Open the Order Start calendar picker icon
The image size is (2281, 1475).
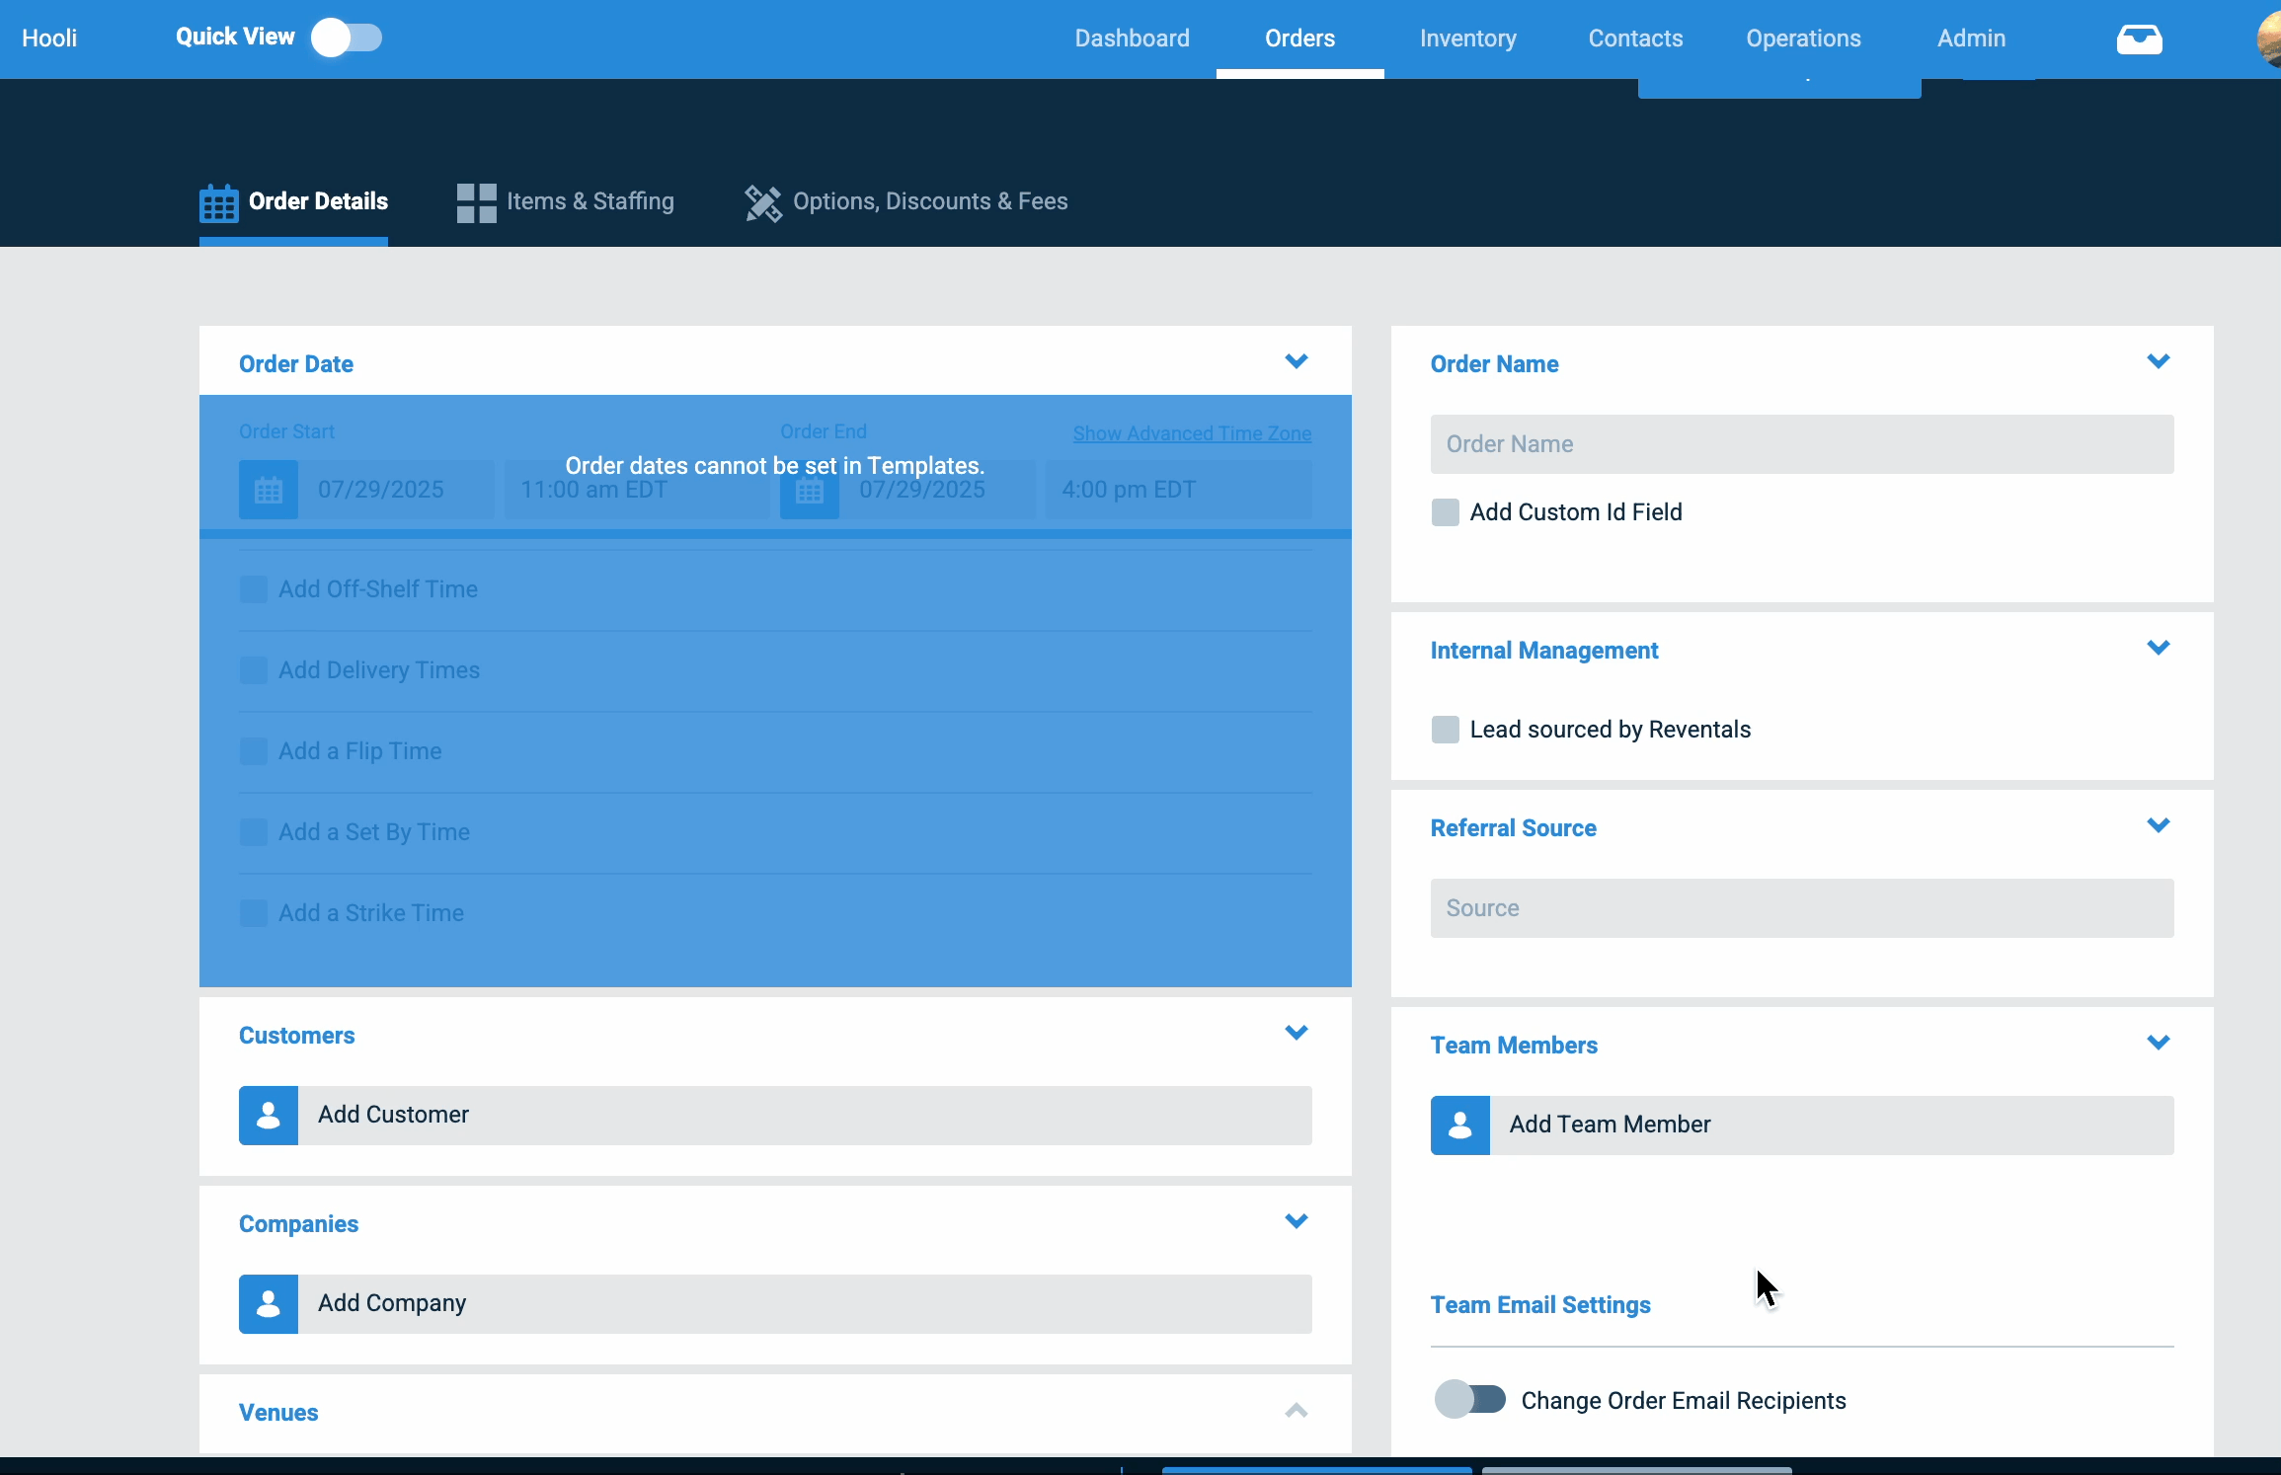pyautogui.click(x=269, y=490)
